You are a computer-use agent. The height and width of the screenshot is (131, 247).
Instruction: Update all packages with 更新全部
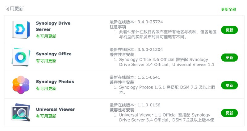click(228, 9)
